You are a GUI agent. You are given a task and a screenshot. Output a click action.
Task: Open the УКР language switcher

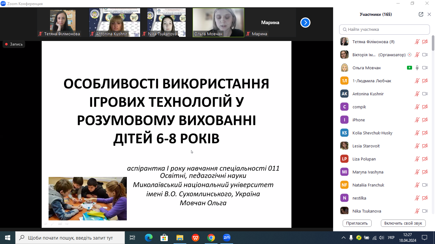coord(391,237)
